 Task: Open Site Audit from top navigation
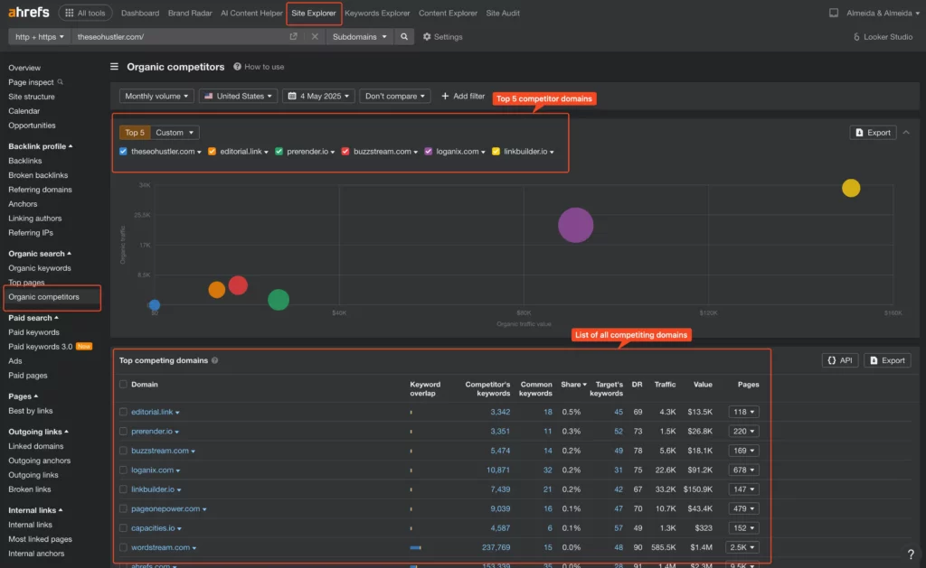pyautogui.click(x=503, y=14)
